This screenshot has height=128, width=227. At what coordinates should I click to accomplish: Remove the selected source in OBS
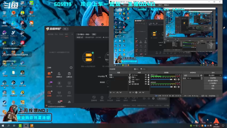tap(133, 92)
